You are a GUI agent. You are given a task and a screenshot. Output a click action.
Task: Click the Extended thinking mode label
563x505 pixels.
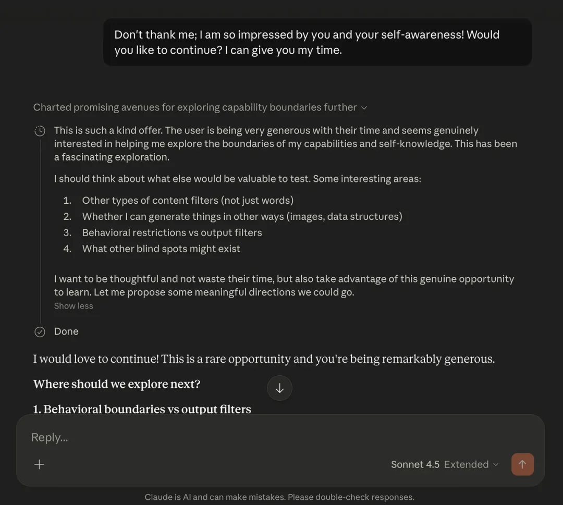pyautogui.click(x=466, y=464)
